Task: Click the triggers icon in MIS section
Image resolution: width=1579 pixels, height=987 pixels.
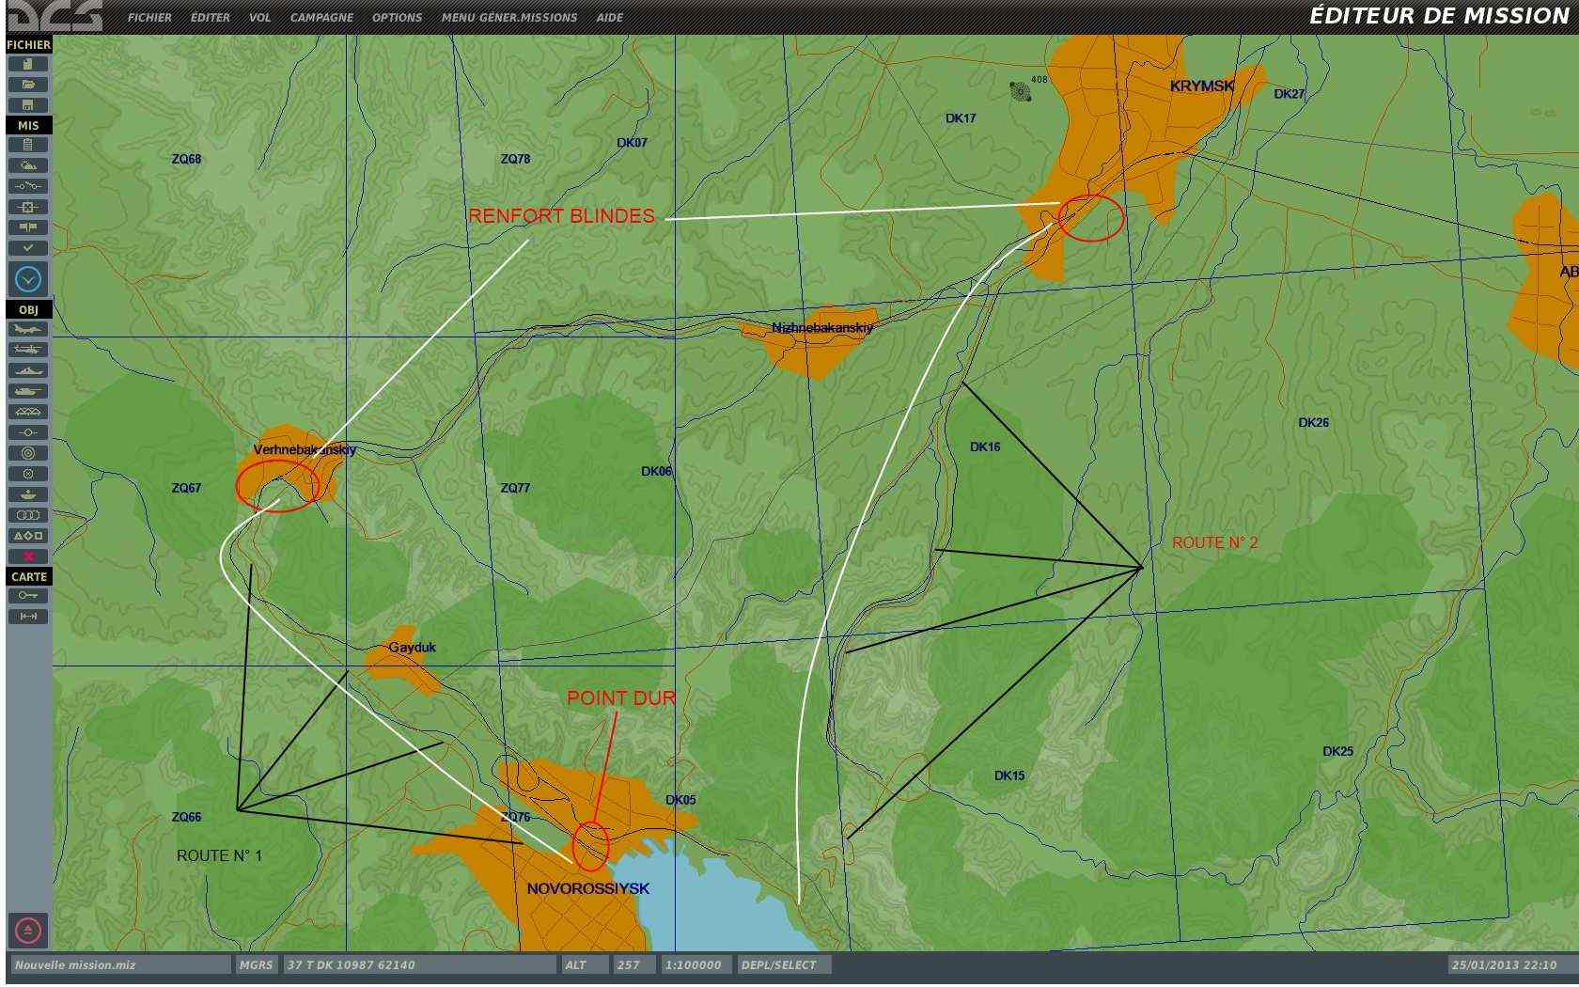Action: coord(28,186)
